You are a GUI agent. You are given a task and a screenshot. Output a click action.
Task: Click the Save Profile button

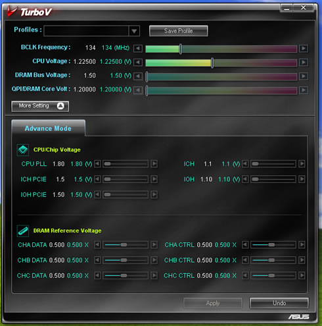(x=178, y=31)
